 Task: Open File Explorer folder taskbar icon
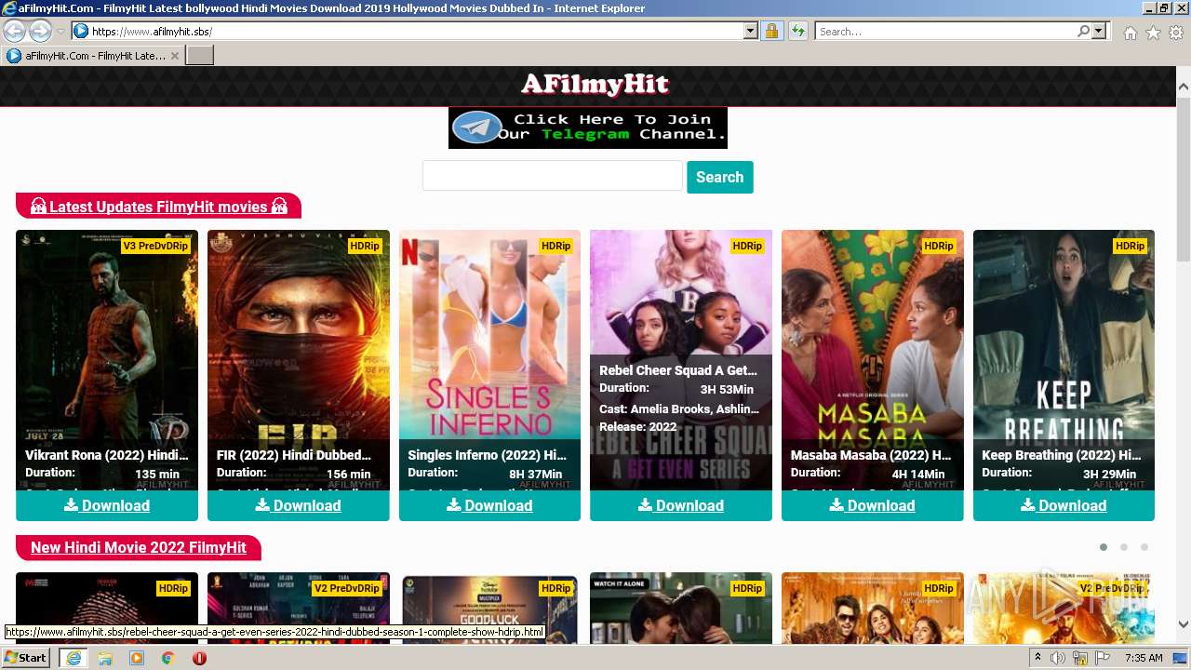(x=105, y=658)
